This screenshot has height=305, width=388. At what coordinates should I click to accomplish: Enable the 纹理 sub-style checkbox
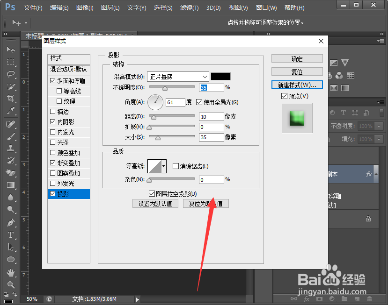(x=59, y=101)
